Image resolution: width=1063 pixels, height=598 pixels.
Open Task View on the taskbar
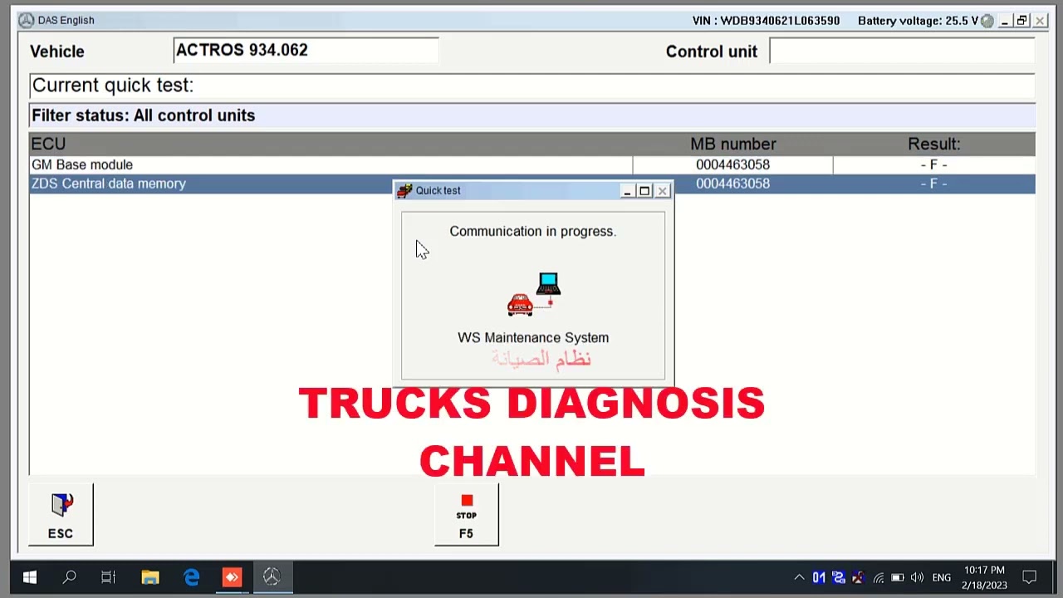(108, 577)
